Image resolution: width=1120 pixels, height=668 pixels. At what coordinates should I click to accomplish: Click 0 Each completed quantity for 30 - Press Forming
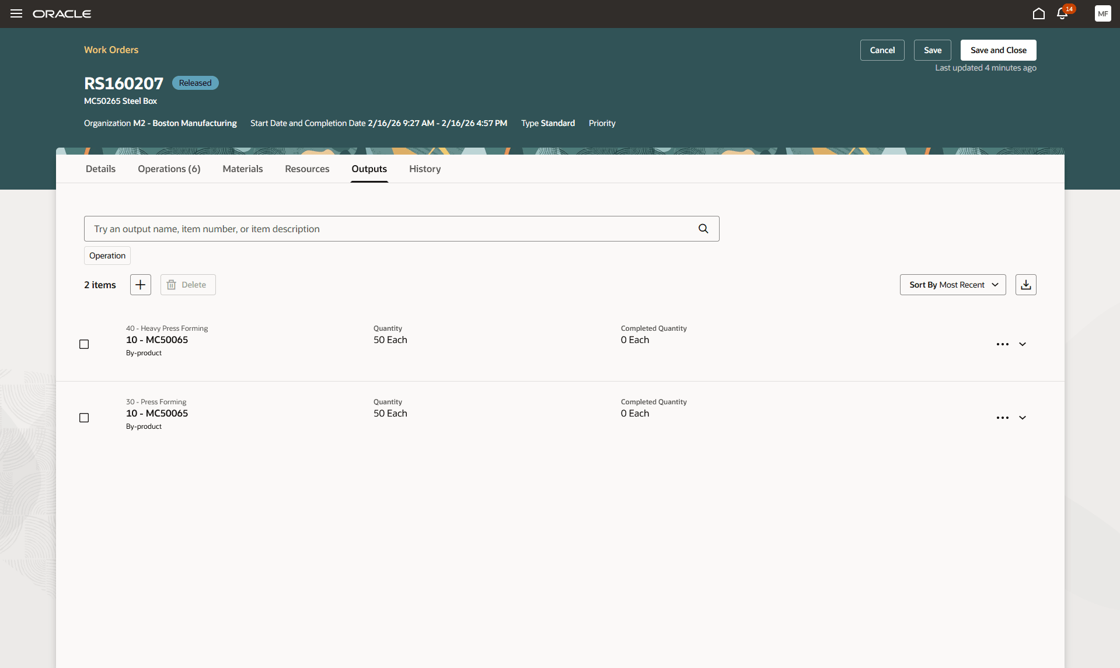pyautogui.click(x=635, y=413)
